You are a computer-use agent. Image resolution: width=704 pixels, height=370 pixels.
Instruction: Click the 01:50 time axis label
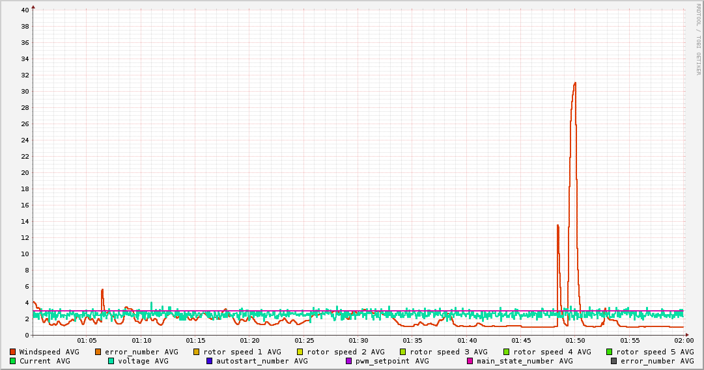[575, 340]
